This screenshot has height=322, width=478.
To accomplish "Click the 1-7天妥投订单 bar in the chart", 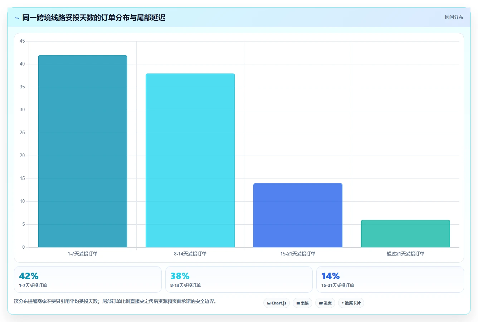I will 83,151.
